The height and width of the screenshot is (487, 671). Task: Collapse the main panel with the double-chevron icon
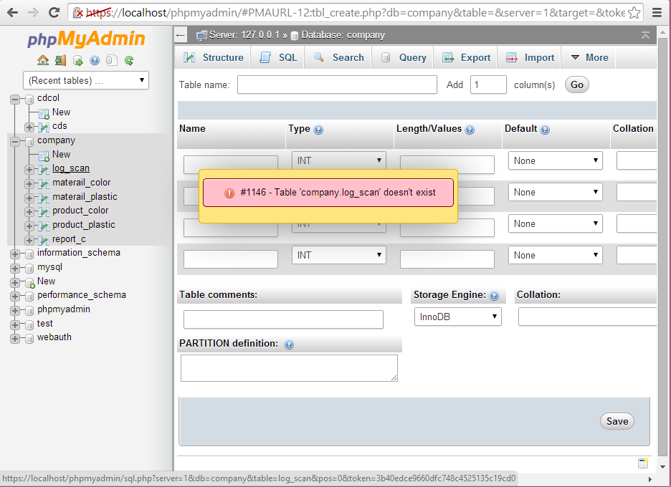pos(644,34)
